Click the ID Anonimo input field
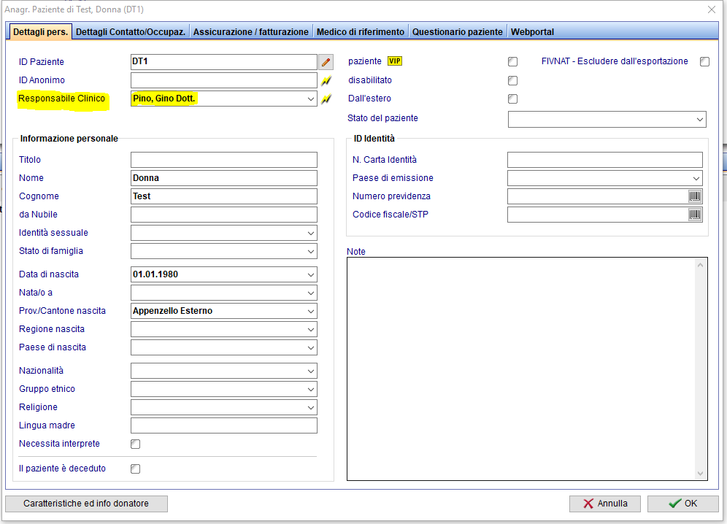Screen dimensions: 727x524 (x=224, y=80)
